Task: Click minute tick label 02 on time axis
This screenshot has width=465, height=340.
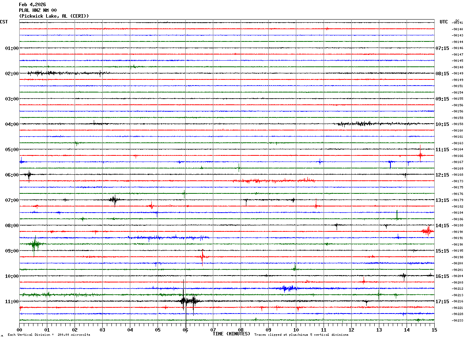Action: tap(75, 330)
